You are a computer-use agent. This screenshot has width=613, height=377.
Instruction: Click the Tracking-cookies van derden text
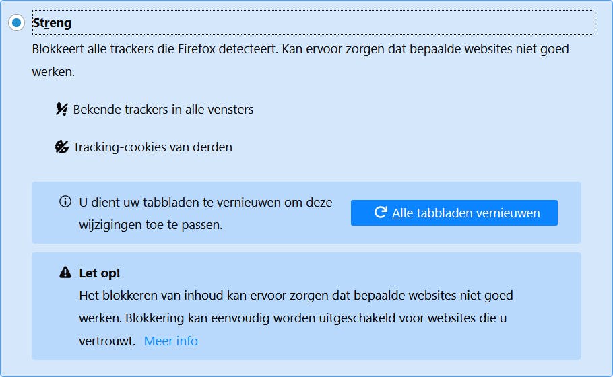(x=152, y=147)
